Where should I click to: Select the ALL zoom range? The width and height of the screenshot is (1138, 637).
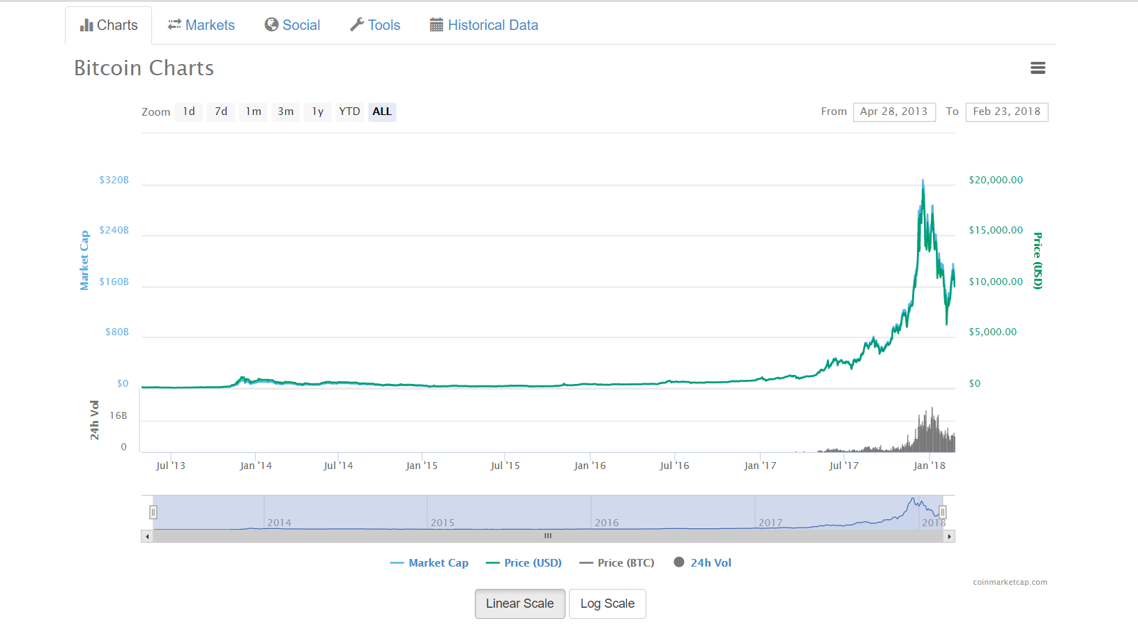[x=382, y=112]
